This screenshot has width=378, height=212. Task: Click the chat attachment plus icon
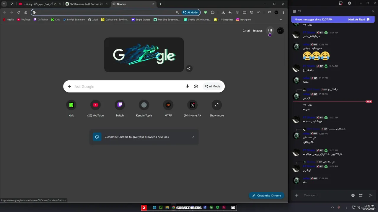point(297,195)
